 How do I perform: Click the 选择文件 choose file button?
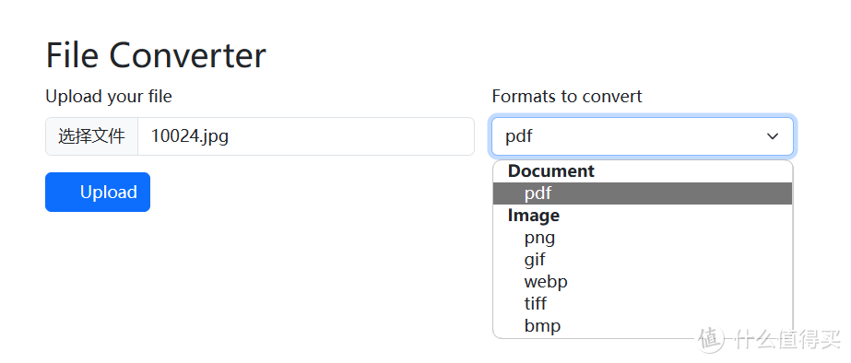point(91,136)
